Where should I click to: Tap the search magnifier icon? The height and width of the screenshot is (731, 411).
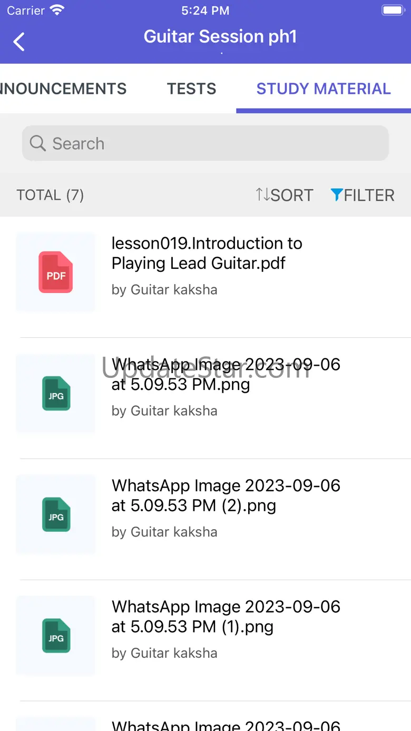(37, 143)
